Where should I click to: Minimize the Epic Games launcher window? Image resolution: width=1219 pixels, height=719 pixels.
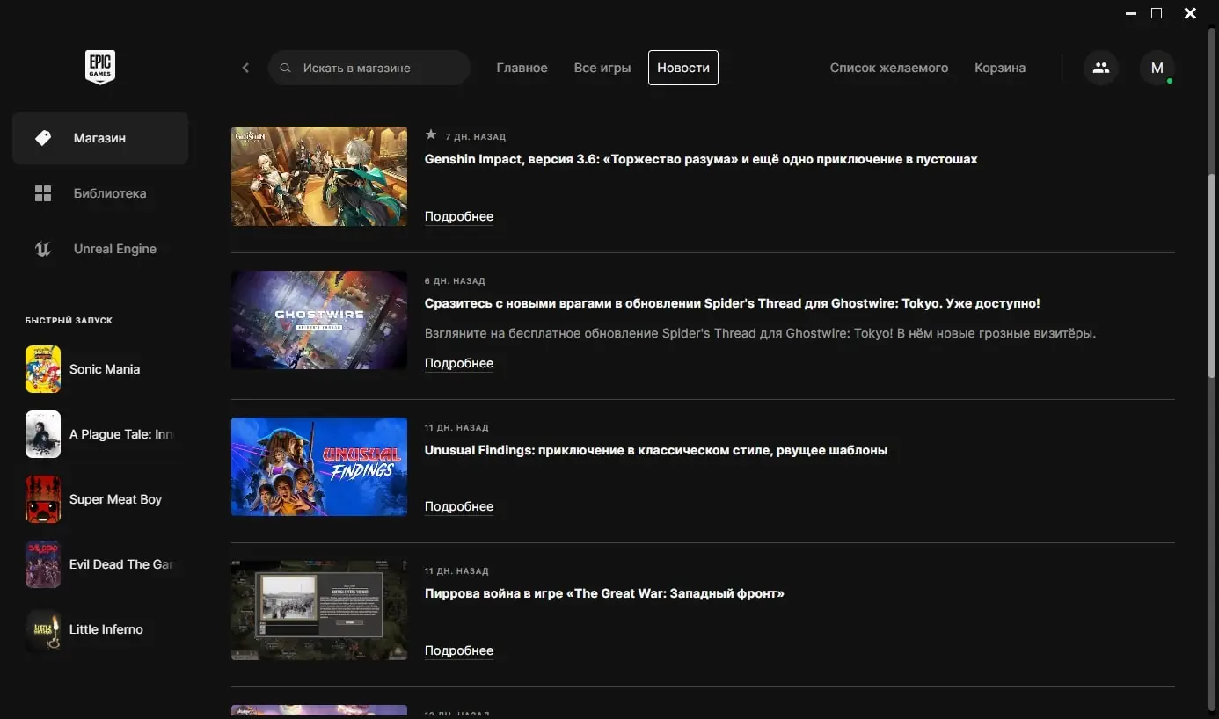(1129, 13)
